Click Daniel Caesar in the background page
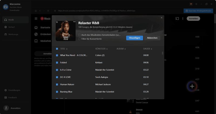The image size is (216, 114). click(x=141, y=103)
